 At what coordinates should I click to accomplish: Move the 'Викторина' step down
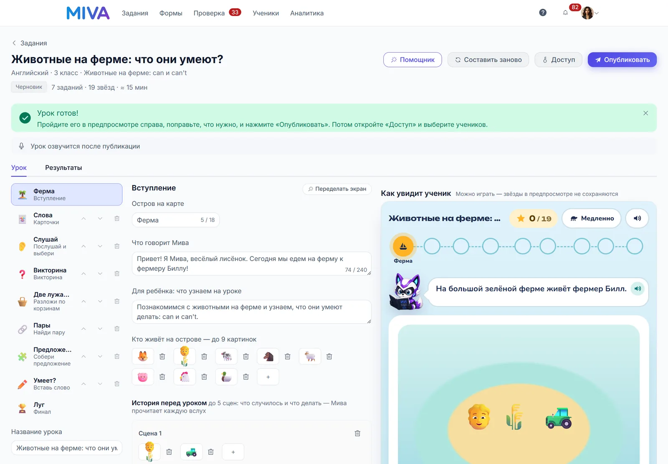(x=100, y=274)
